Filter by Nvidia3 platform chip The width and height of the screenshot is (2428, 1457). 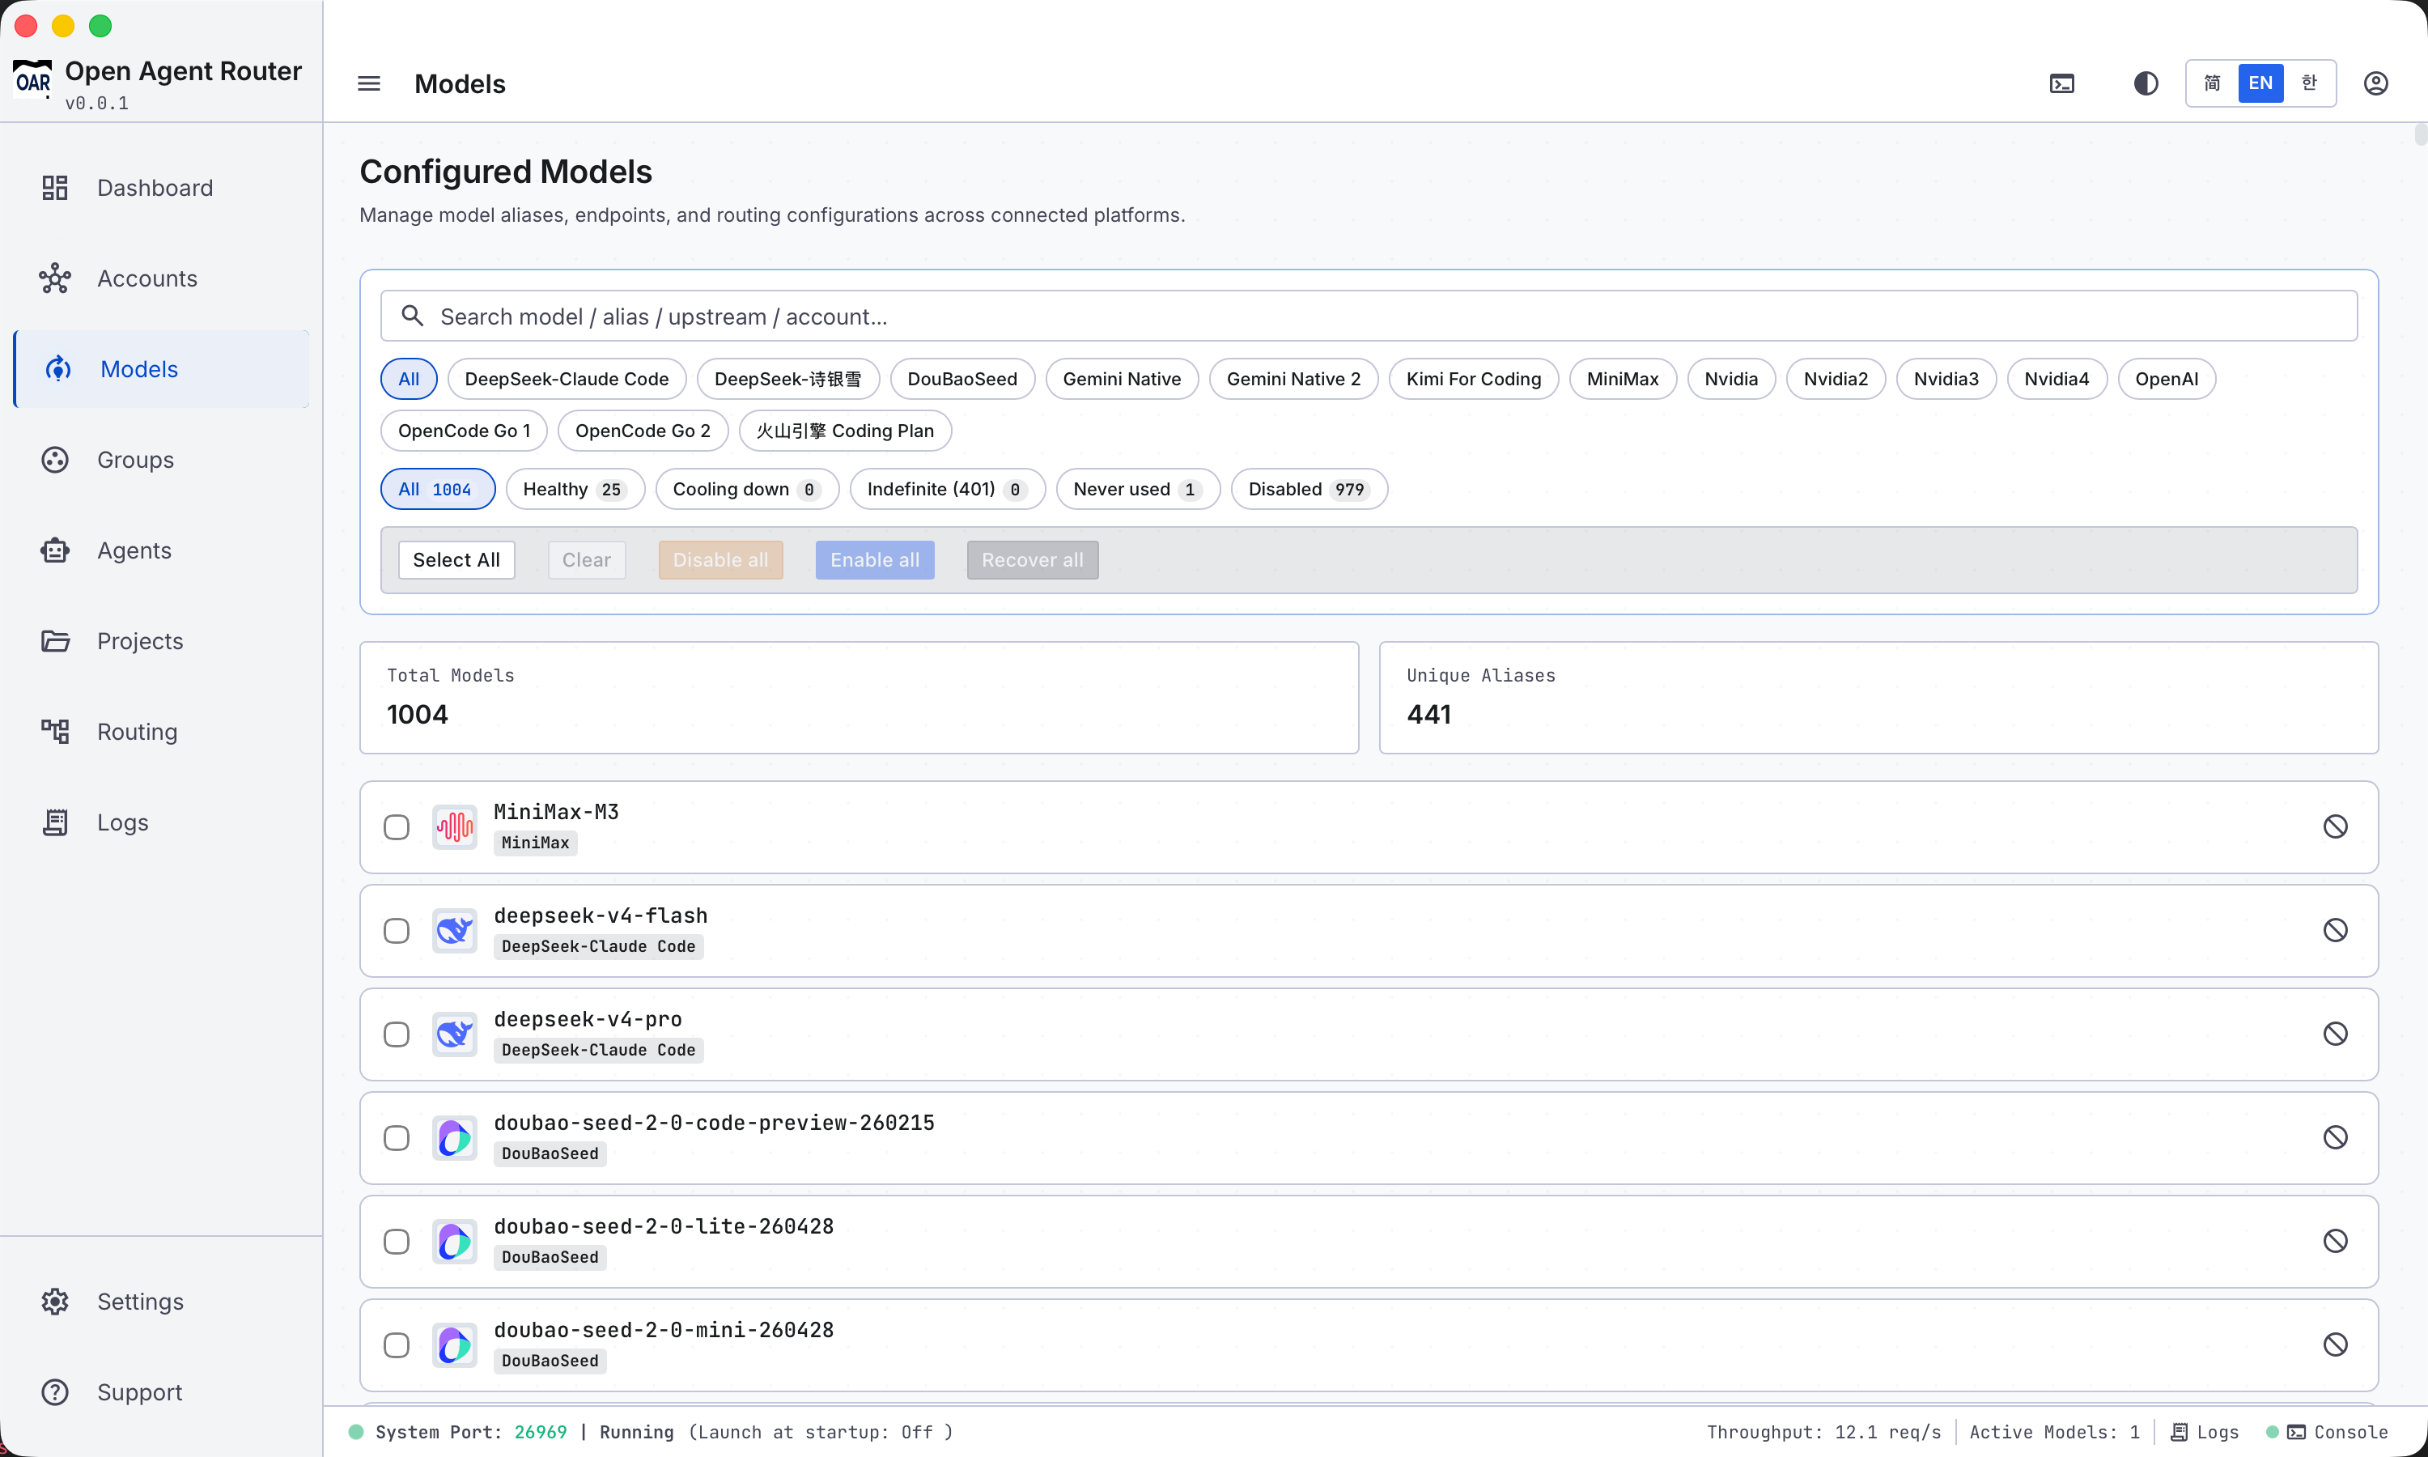(x=1946, y=379)
